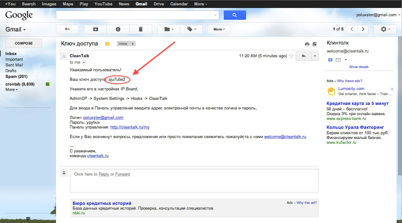
Task: Remove the Inbox label via its x
Action: (x=132, y=44)
